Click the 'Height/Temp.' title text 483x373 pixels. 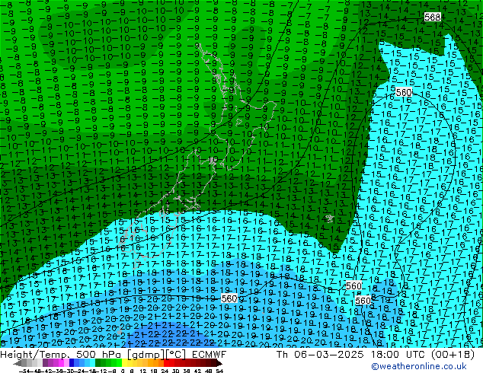tap(35, 355)
